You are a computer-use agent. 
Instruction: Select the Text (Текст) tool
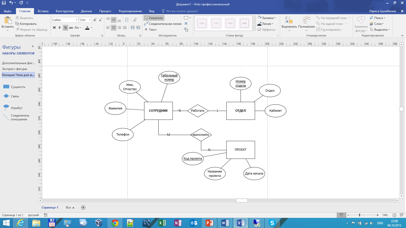(151, 30)
